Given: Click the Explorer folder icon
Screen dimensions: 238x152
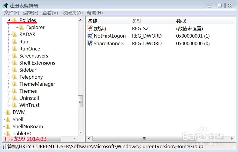Looking at the screenshot, I should pyautogui.click(x=22, y=27).
